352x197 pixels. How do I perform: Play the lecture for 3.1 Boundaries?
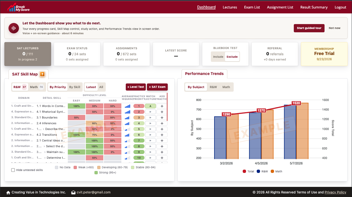[x=150, y=118]
